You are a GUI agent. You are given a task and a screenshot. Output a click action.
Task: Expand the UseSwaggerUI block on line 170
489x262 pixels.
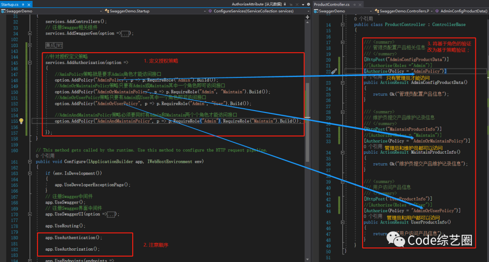pyautogui.click(x=30, y=214)
